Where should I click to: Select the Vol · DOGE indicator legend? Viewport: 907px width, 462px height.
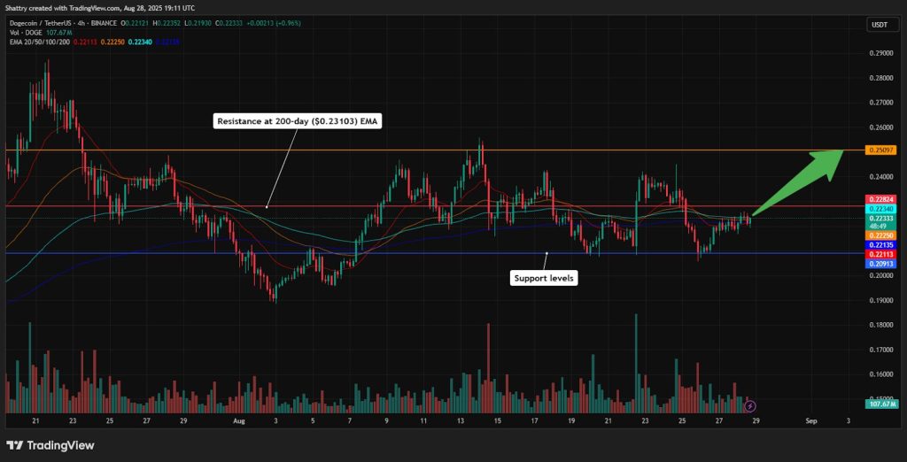28,31
